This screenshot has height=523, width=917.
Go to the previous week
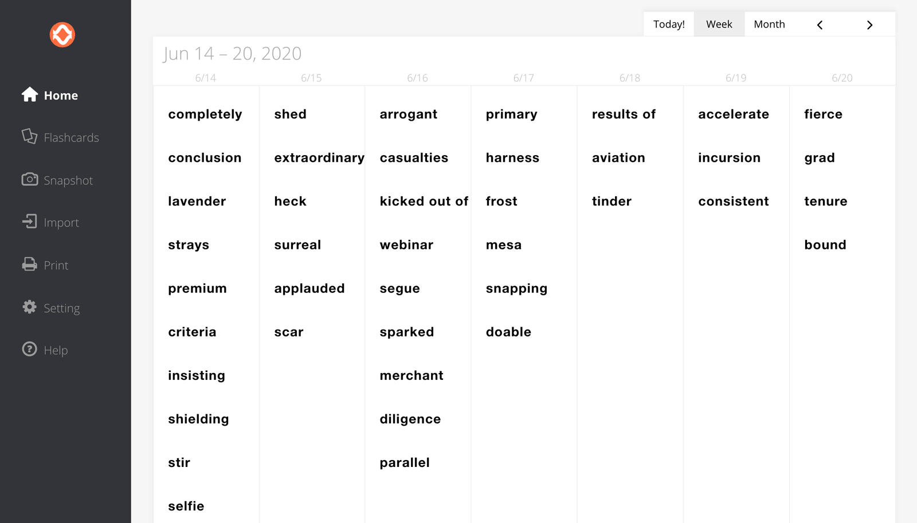[820, 25]
